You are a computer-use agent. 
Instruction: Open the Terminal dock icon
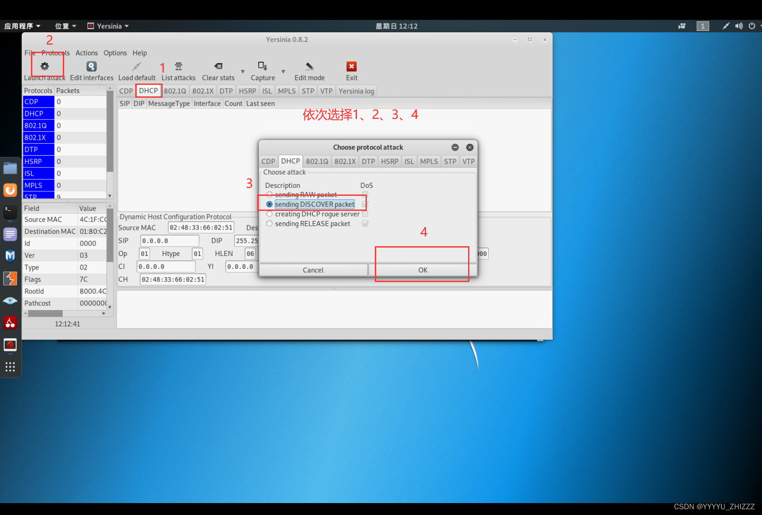tap(10, 212)
